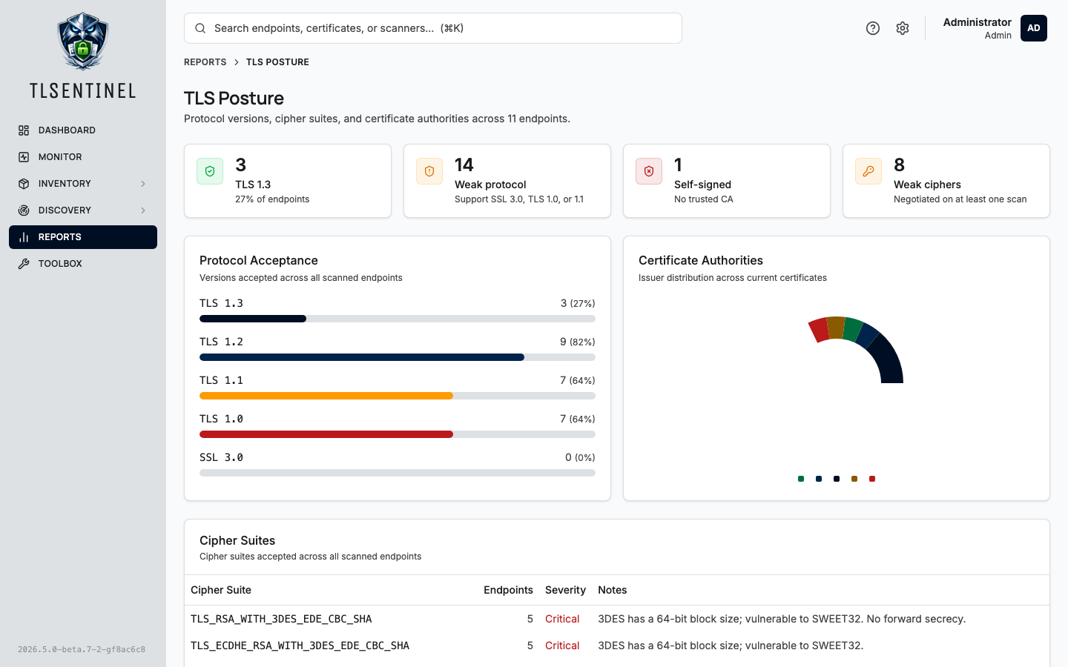Click the version string 2026.5.0-beta.7-2-gf8ac6c8
This screenshot has height=667, width=1068.
click(x=82, y=649)
